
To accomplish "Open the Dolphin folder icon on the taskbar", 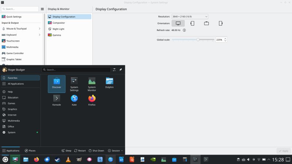I will pyautogui.click(x=26, y=159).
